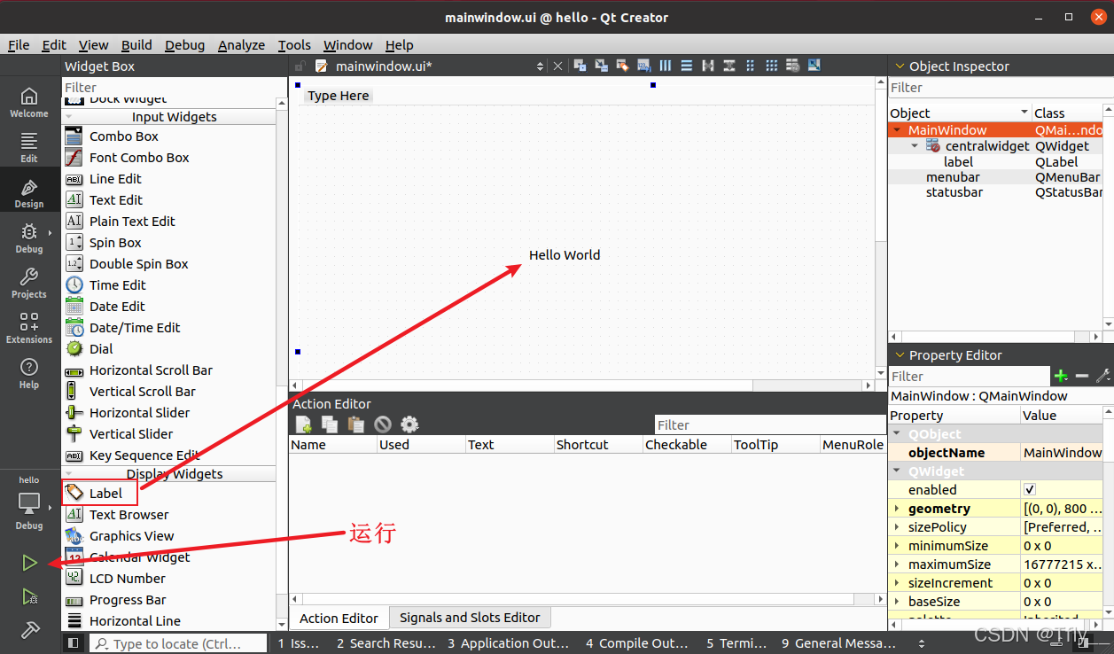Click Copy icon in Action Editor
Image resolution: width=1114 pixels, height=654 pixels.
[x=330, y=424]
